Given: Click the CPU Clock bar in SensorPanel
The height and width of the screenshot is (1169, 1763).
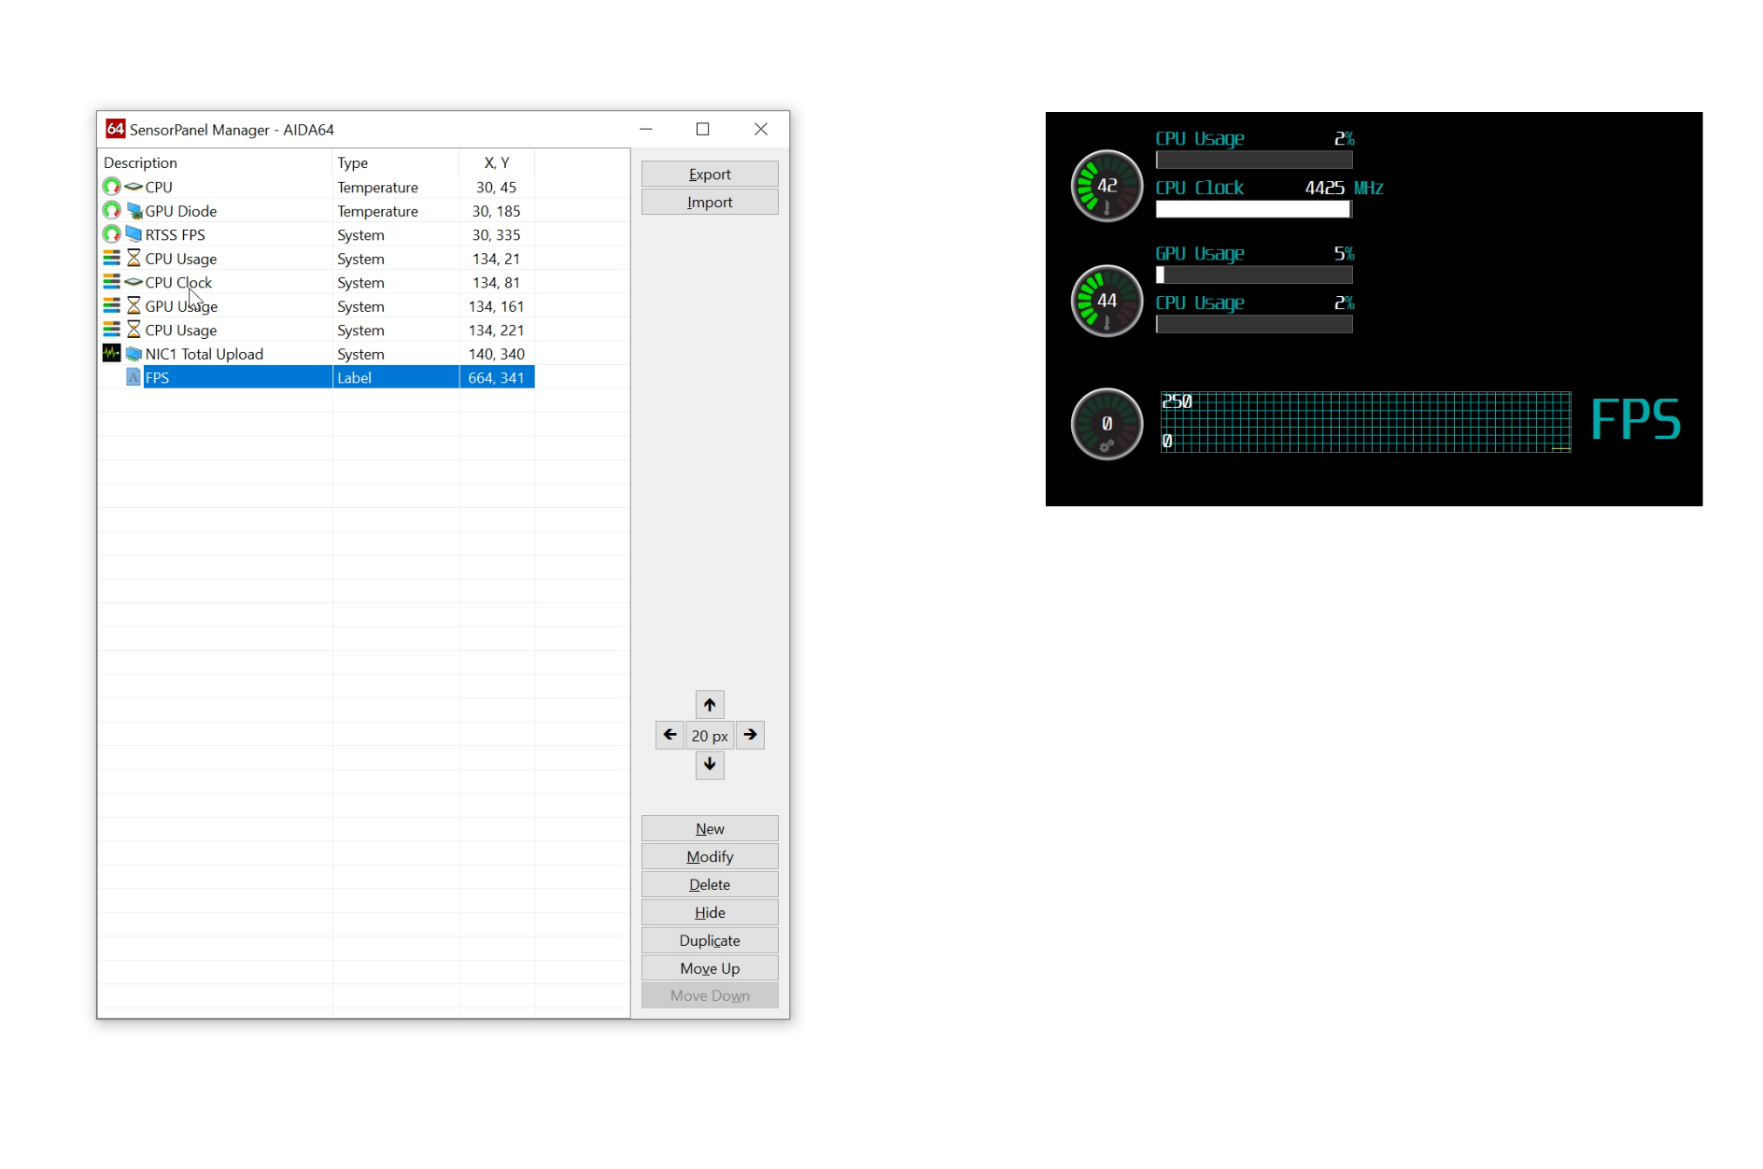Looking at the screenshot, I should pyautogui.click(x=1254, y=209).
